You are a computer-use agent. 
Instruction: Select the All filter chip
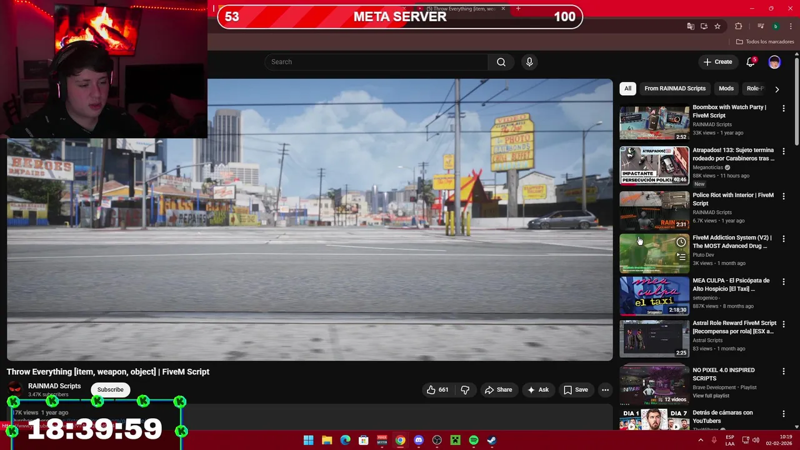pyautogui.click(x=627, y=89)
